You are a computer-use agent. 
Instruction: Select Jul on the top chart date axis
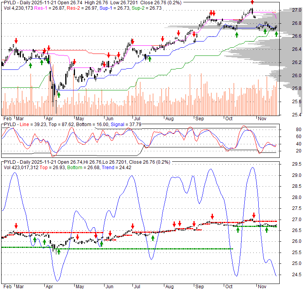137,119
